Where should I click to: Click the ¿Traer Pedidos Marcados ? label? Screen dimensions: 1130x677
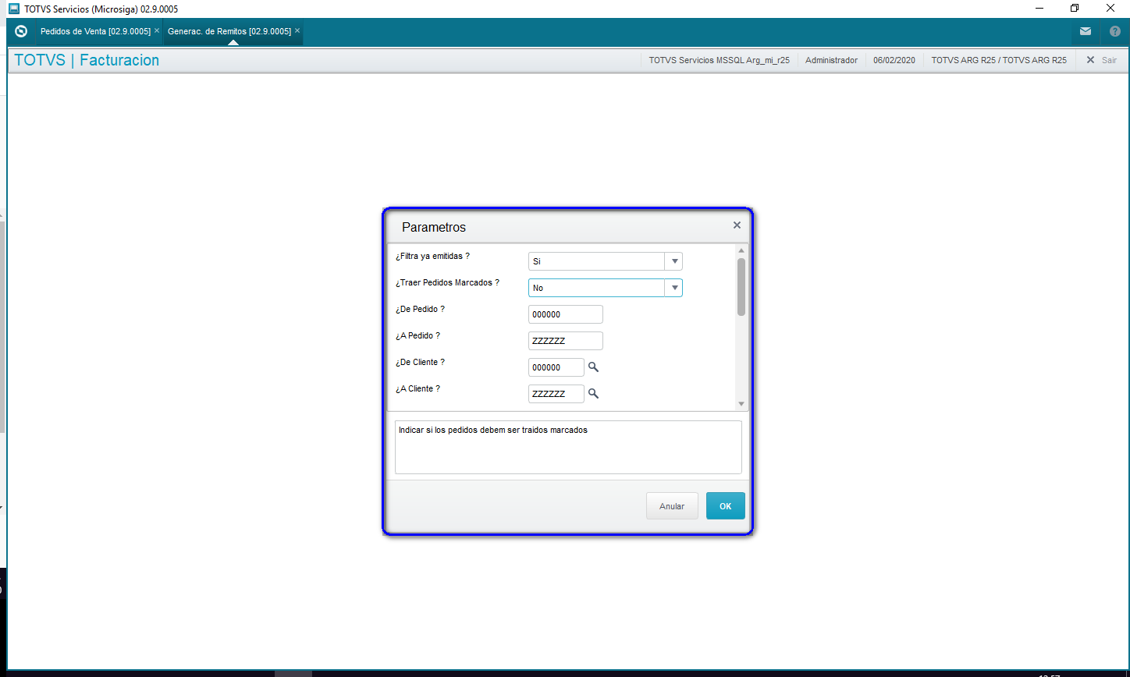[x=447, y=282]
